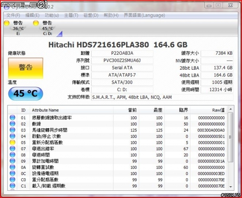Click the 最差 column header
Image resolution: width=242 pixels, height=198 pixels.
[x=152, y=110]
